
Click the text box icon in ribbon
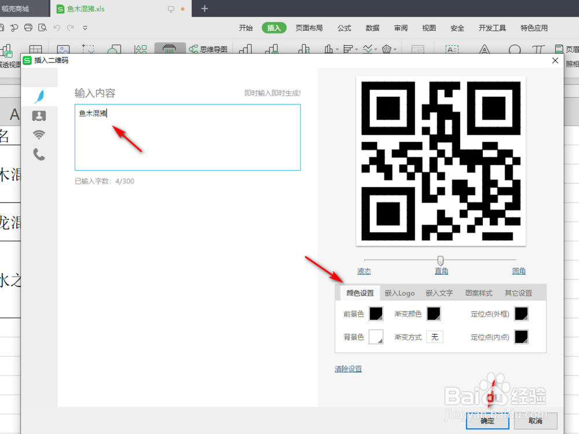pos(452,49)
